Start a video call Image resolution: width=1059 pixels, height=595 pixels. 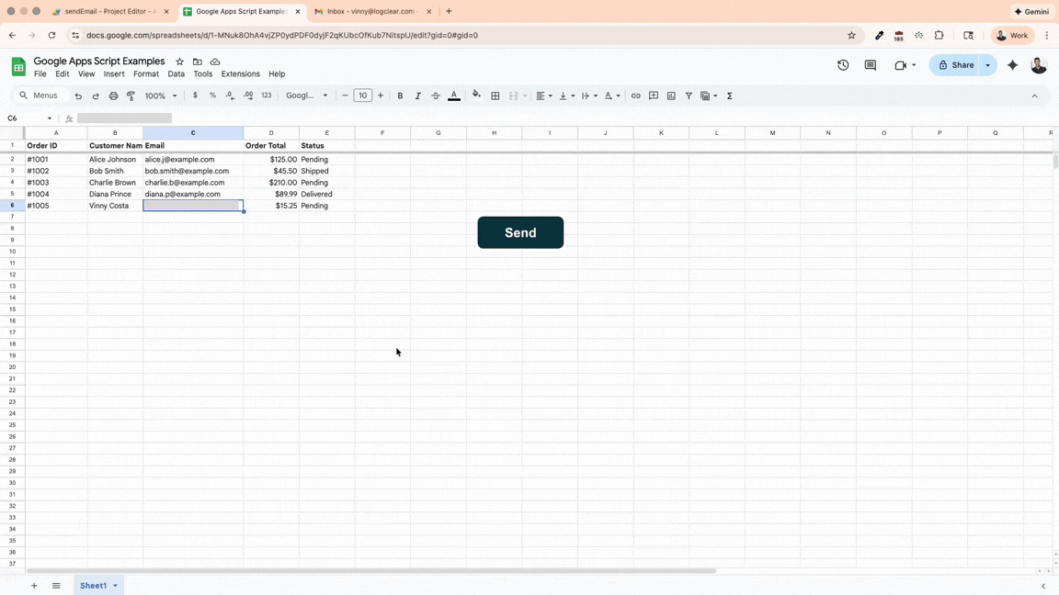pos(899,65)
